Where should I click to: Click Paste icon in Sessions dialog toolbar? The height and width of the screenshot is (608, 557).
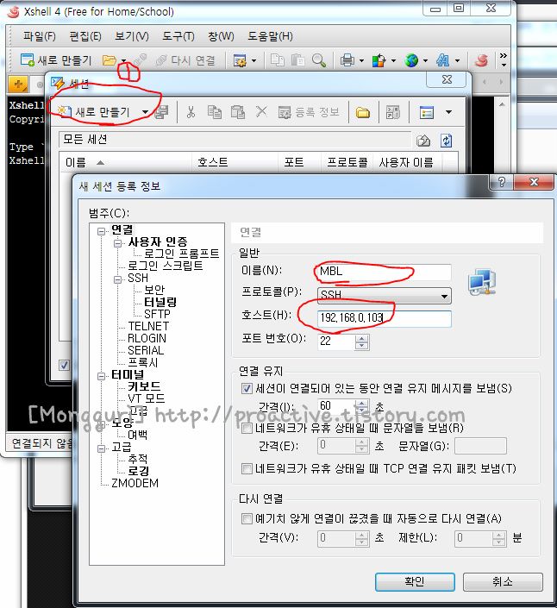pyautogui.click(x=238, y=112)
